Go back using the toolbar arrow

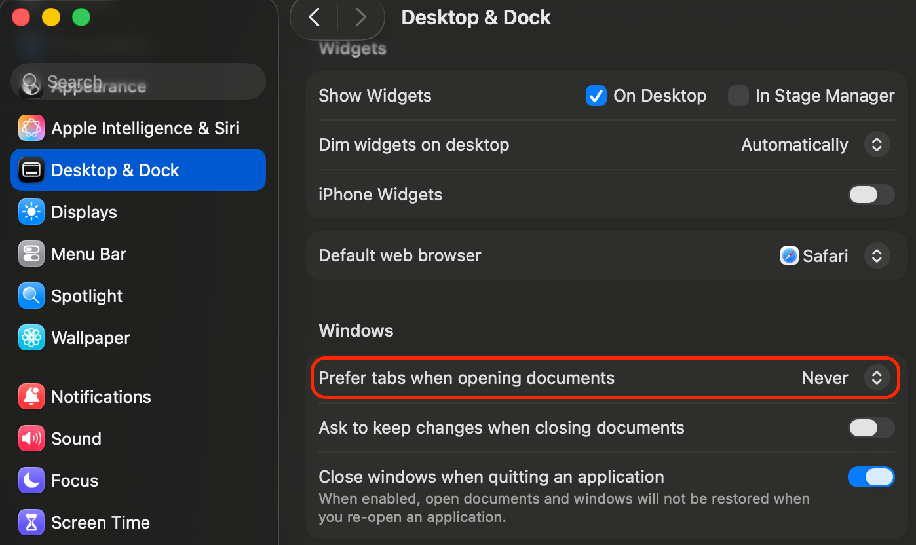pos(315,18)
